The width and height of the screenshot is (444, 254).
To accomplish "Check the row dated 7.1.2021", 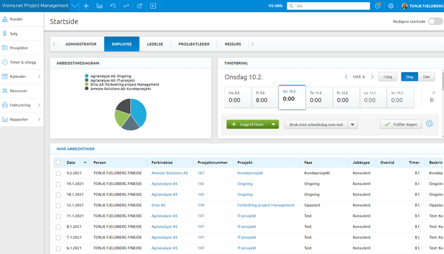I will (58, 238).
